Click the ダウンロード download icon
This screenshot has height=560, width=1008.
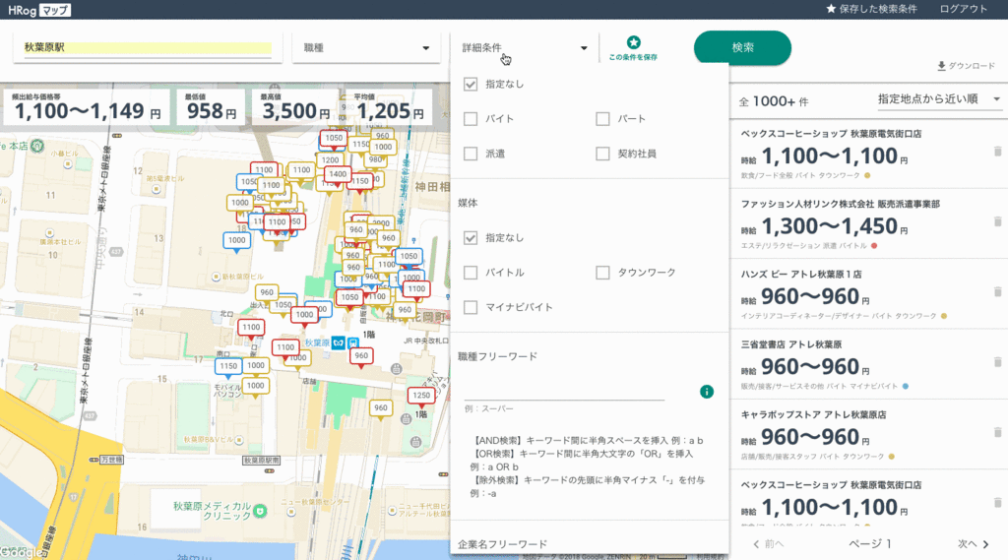coord(941,66)
